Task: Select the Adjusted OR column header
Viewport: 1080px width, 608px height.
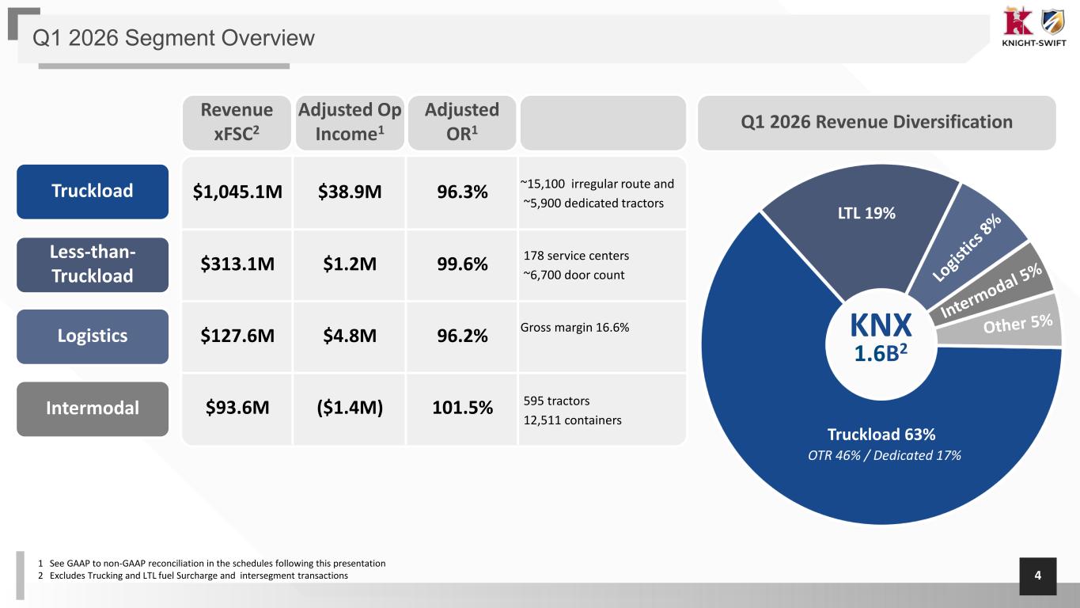Action: [462, 122]
